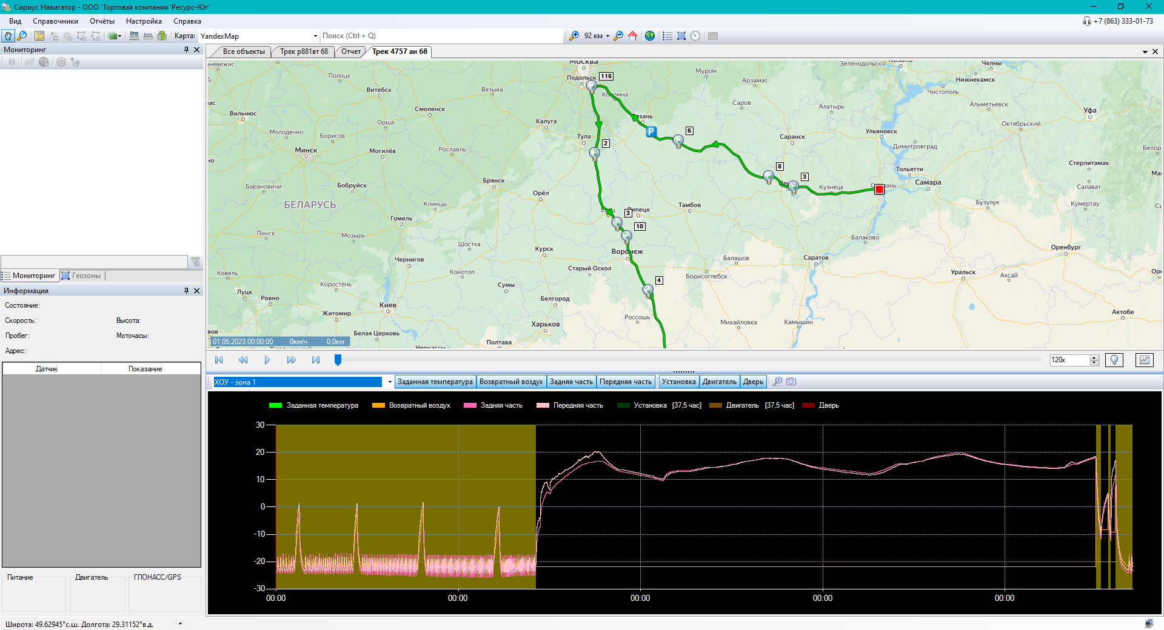Open the 'Отчёты' menu

102,21
